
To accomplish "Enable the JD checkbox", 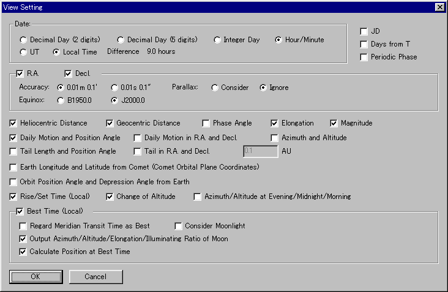I will 364,31.
